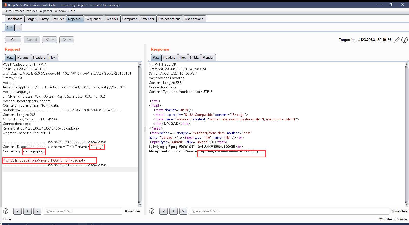Open the forward history dropdown arrow

point(70,40)
